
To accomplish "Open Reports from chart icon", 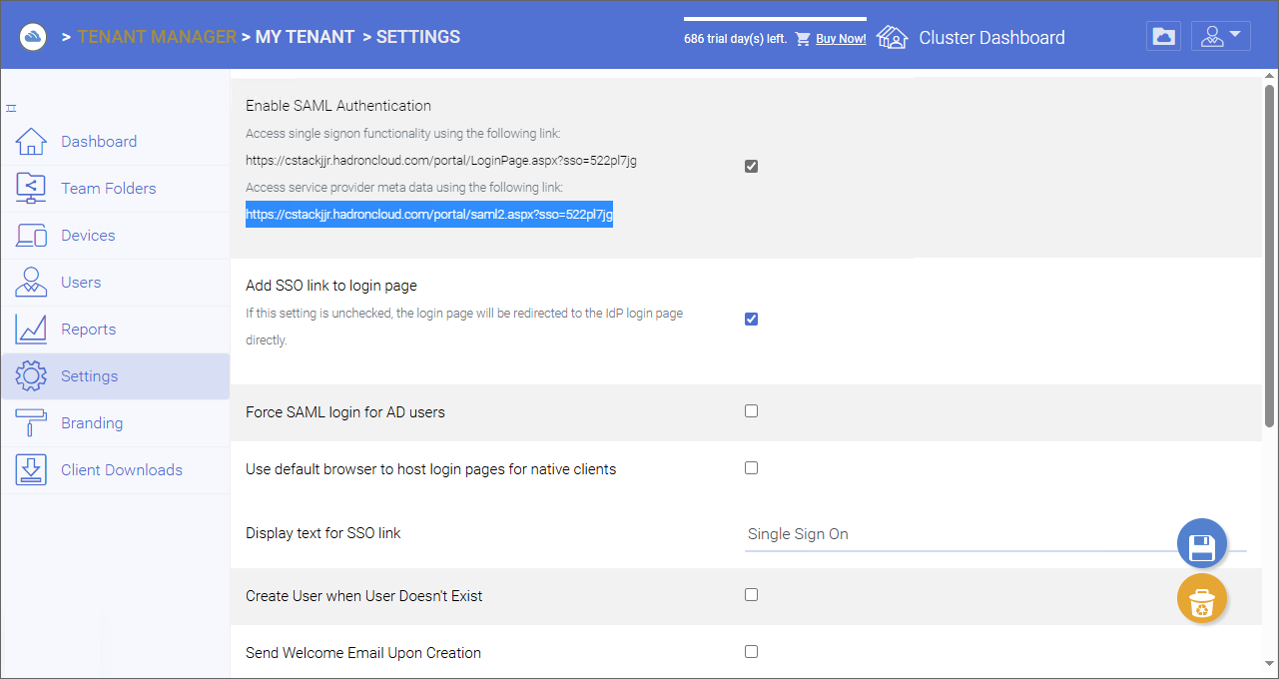I will pos(31,330).
